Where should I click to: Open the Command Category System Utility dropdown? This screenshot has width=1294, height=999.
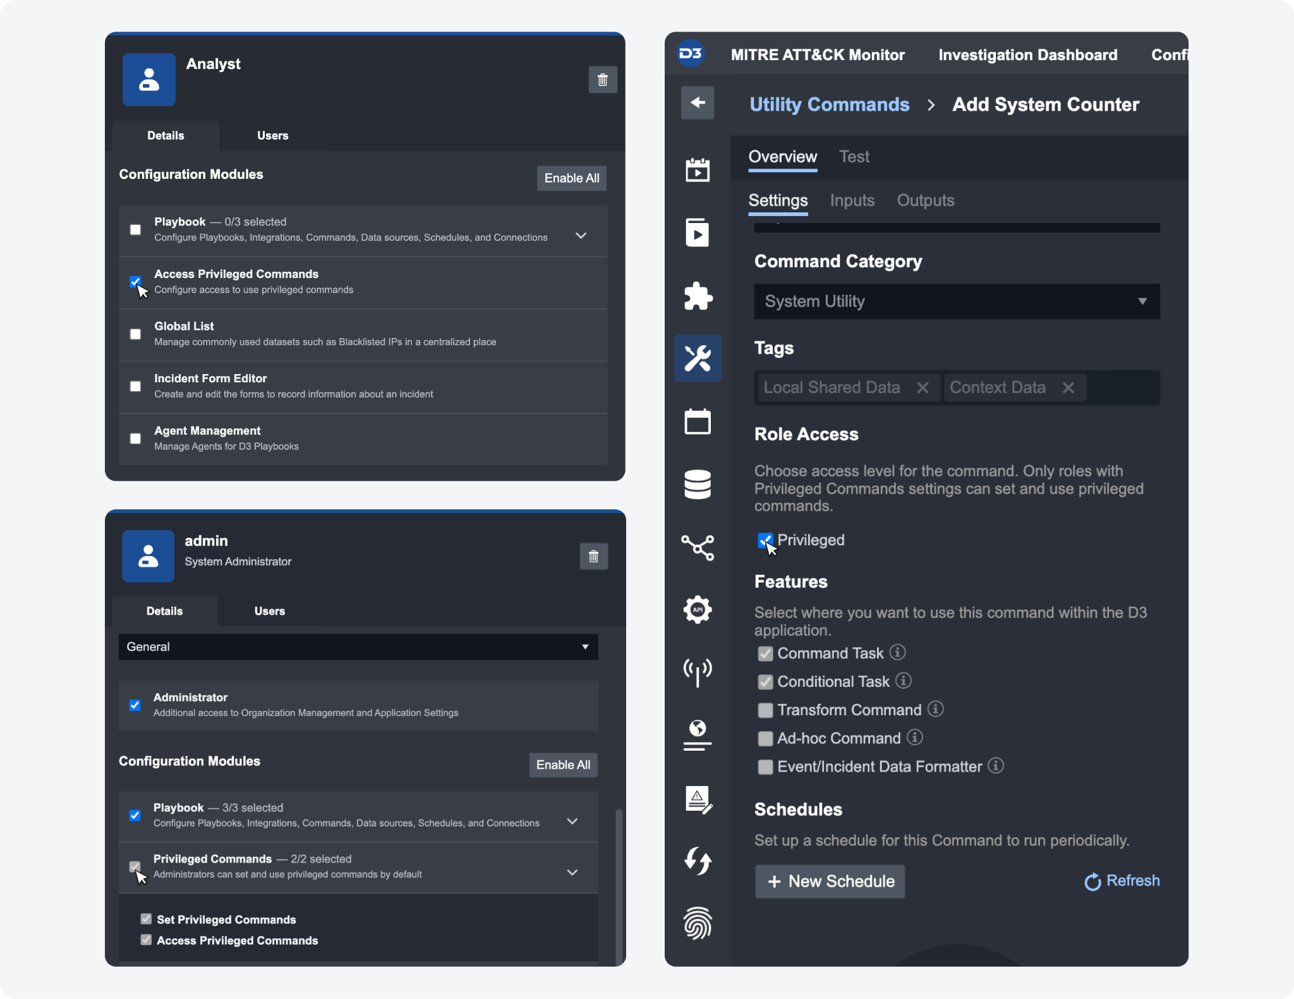coord(957,301)
